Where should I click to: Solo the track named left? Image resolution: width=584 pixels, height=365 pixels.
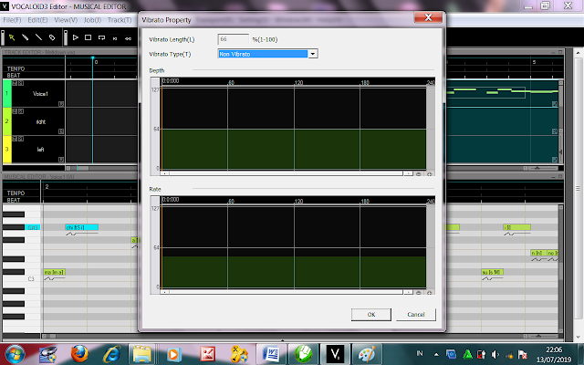[21, 139]
